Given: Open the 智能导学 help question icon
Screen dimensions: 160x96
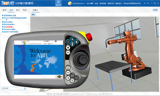Looking at the screenshot, I should [58, 3].
